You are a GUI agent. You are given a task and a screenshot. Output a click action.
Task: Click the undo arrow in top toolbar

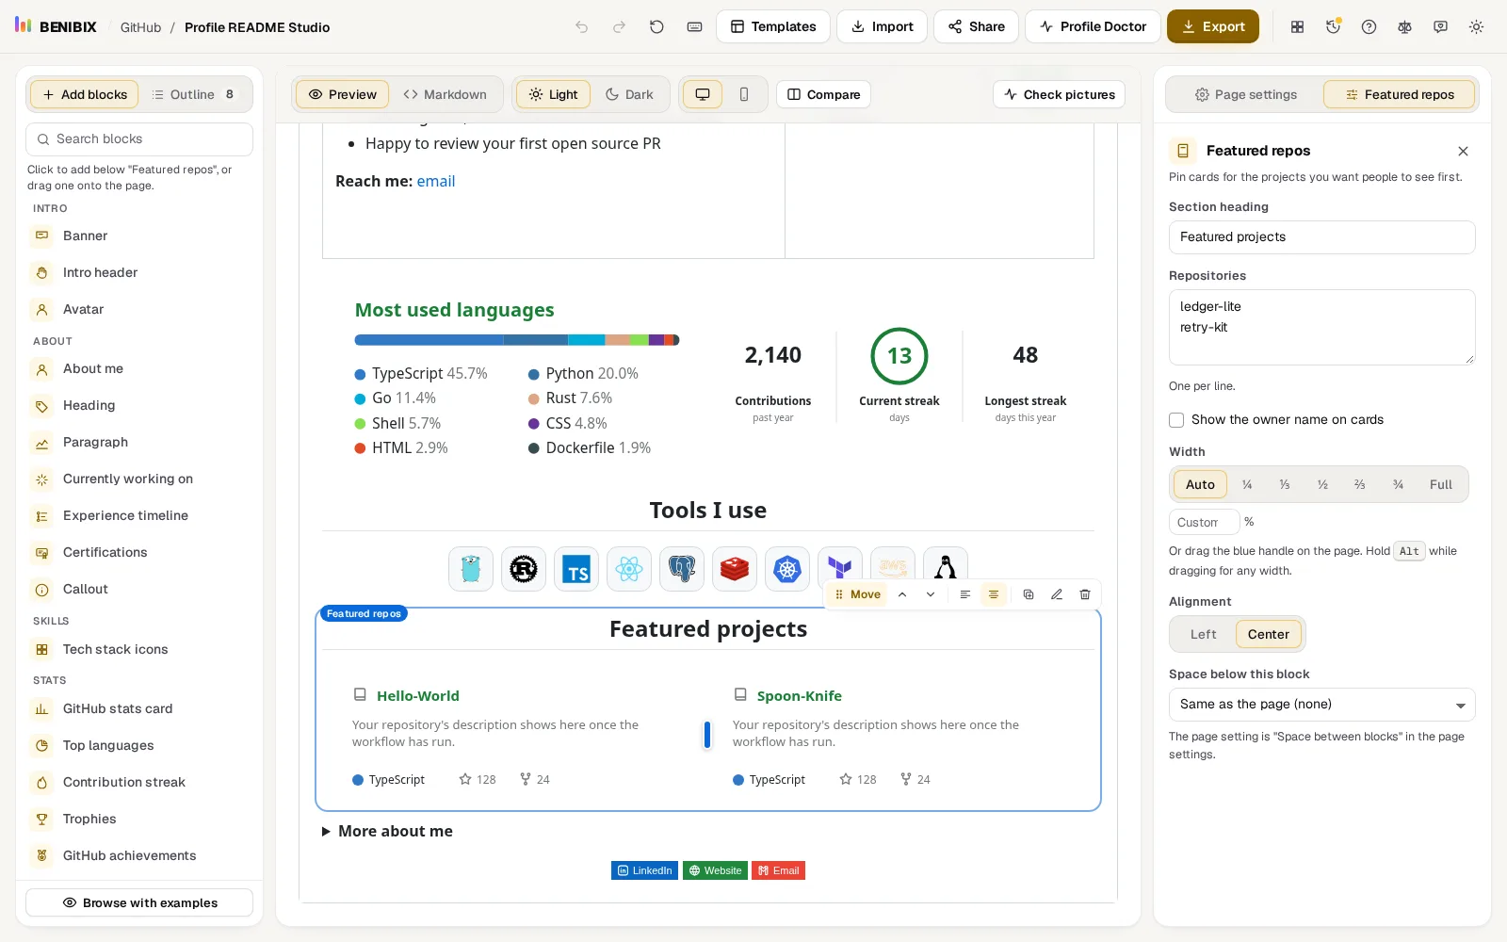582,26
